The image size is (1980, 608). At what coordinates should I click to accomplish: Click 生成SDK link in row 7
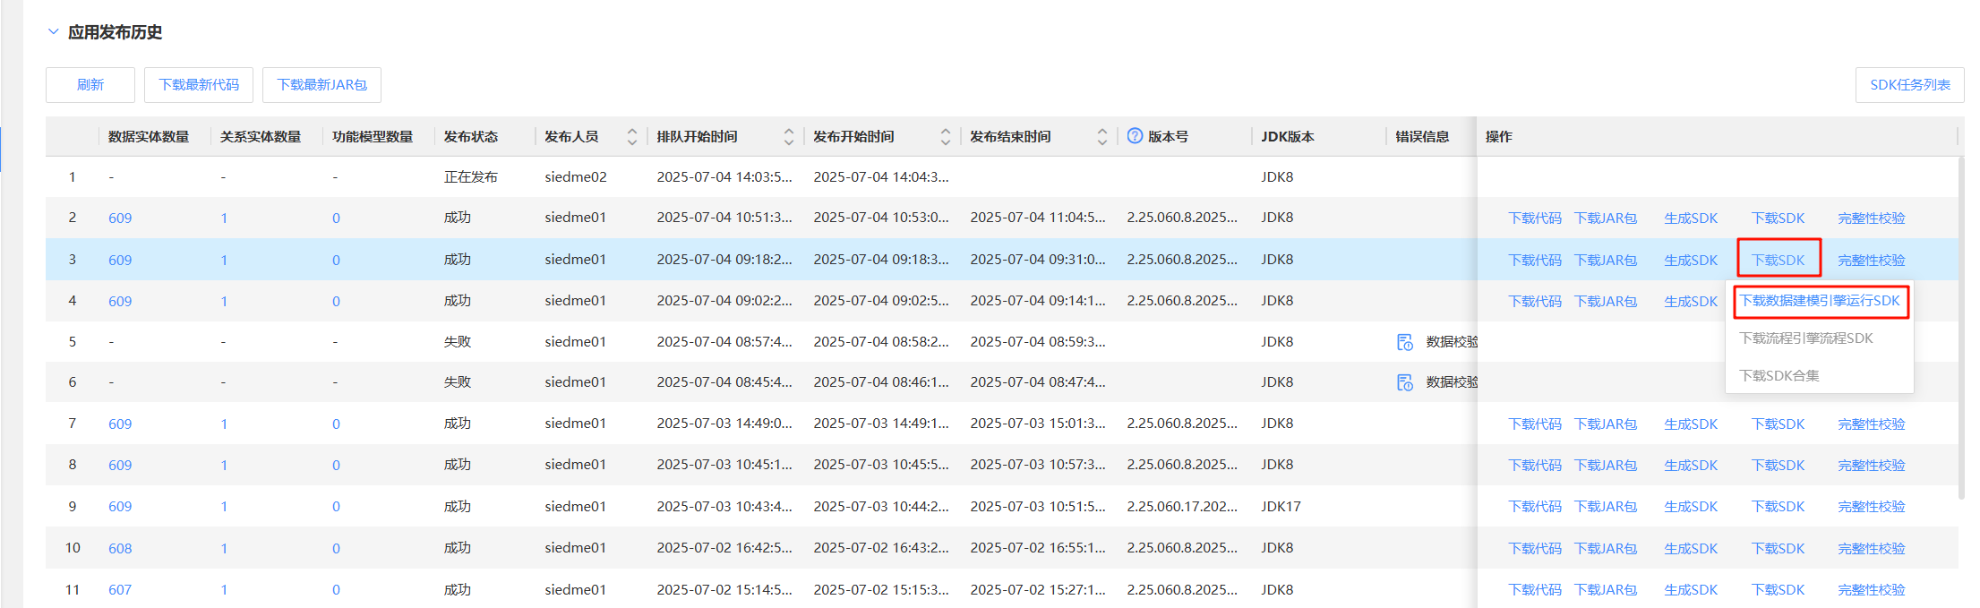click(1690, 424)
